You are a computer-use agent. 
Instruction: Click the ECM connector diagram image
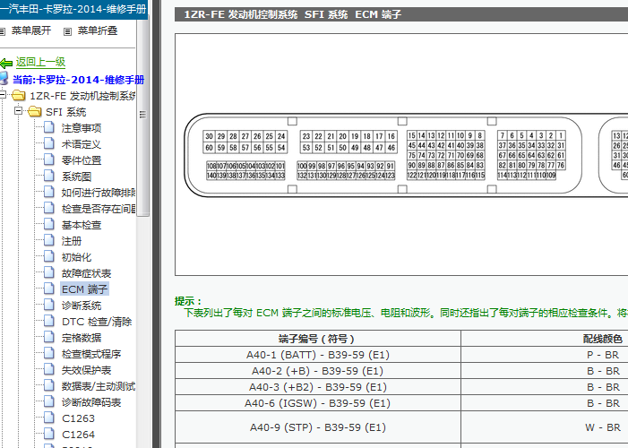click(x=401, y=155)
